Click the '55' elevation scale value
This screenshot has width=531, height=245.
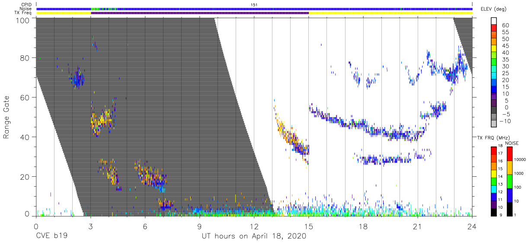(505, 32)
